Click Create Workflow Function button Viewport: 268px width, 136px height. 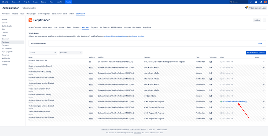[x=256, y=53]
